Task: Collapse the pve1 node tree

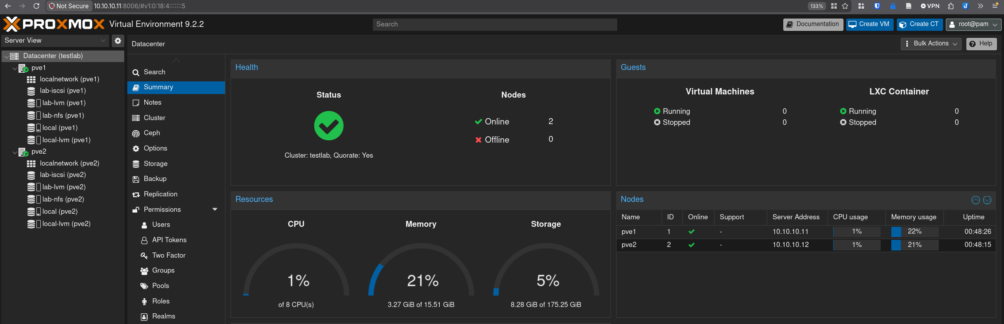Action: click(x=15, y=68)
